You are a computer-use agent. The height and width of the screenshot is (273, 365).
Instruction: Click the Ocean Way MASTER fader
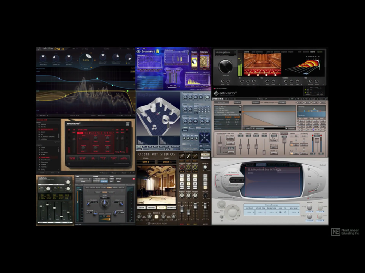(x=205, y=206)
